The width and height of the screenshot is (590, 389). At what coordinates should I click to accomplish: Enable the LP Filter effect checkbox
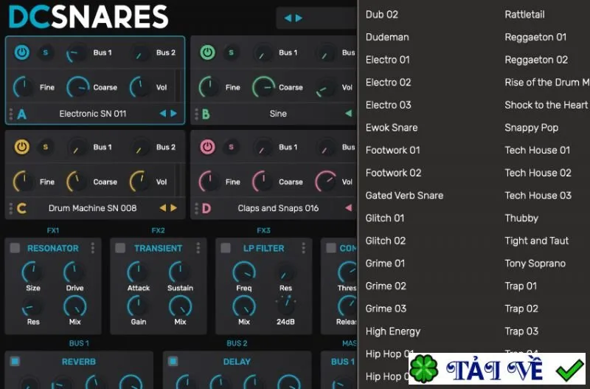[226, 248]
